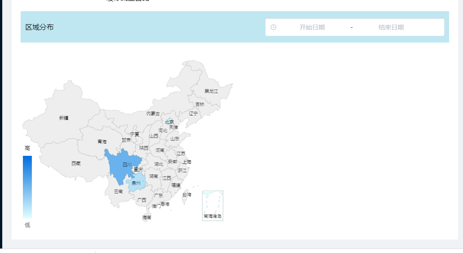Click the visual map color gradient bar
The width and height of the screenshot is (463, 253).
click(27, 187)
